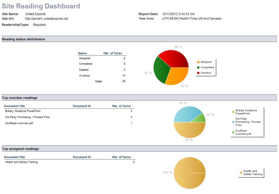Open the portal1.unitedexports.net site URL
Screen dimensions: 279x194
[46, 19]
